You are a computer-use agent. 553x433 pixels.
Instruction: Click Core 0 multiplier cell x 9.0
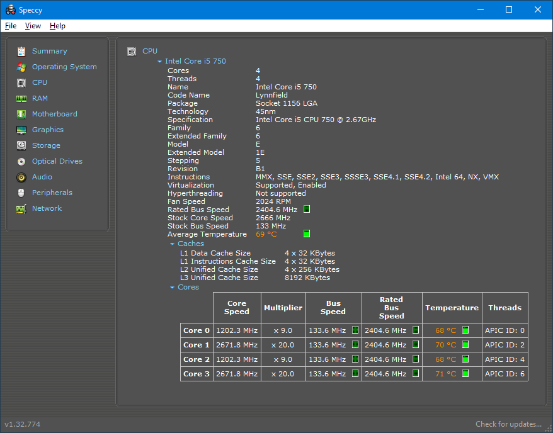(x=283, y=330)
